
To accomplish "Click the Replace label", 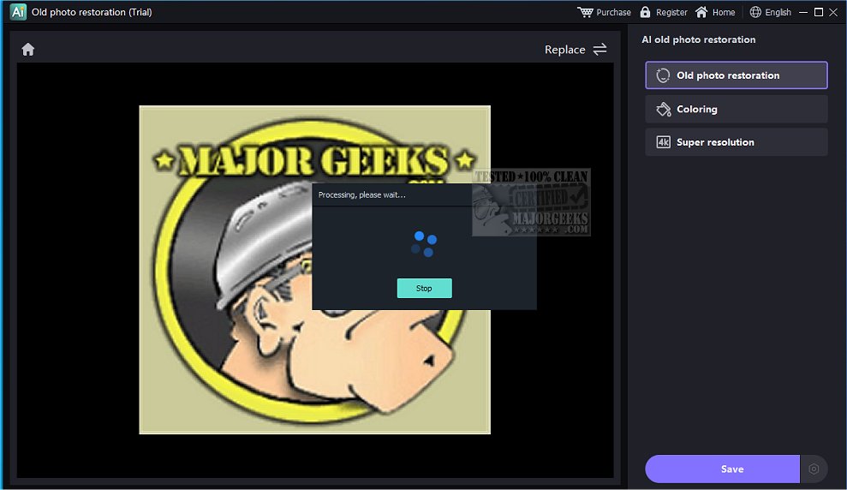I will [x=564, y=50].
